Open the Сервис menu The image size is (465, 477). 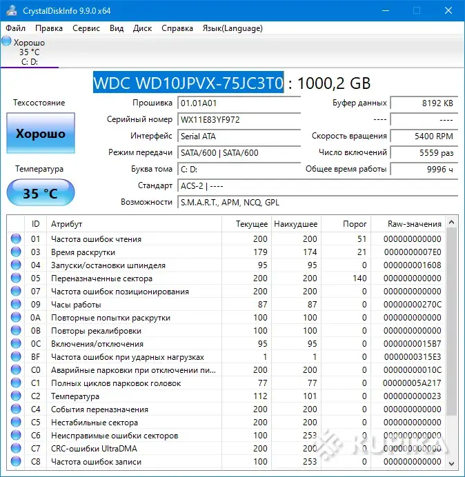[x=86, y=28]
